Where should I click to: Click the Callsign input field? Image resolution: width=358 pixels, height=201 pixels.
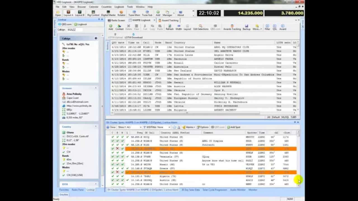tap(75, 30)
